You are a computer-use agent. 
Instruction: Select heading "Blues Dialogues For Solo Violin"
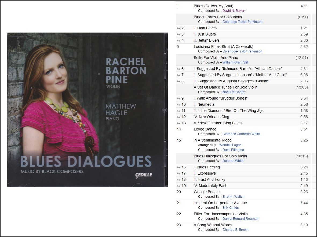(220, 156)
